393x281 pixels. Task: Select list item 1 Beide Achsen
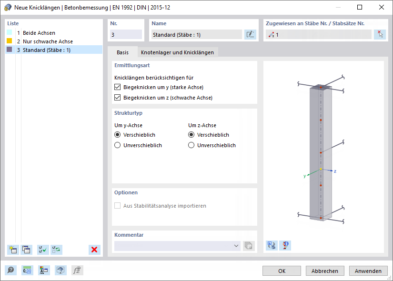coord(54,33)
